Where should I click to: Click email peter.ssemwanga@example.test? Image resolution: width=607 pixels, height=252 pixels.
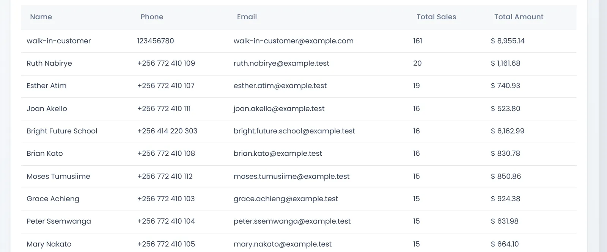click(x=292, y=221)
